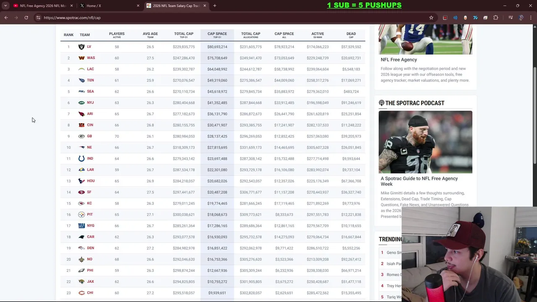Click the PIT Steelers team logo
The height and width of the screenshot is (302, 537).
pyautogui.click(x=81, y=214)
